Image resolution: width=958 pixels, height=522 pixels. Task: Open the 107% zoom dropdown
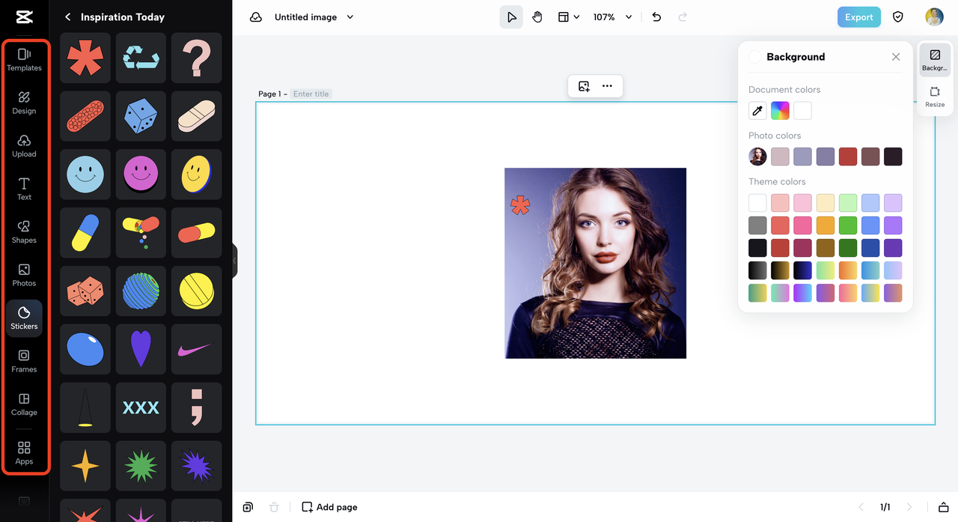tap(613, 17)
